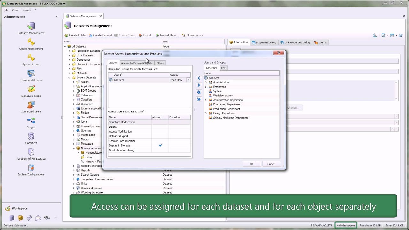Open the Operations dropdown menu

click(x=192, y=35)
